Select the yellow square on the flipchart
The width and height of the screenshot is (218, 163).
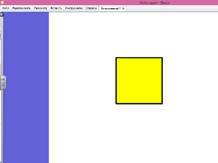tap(139, 81)
